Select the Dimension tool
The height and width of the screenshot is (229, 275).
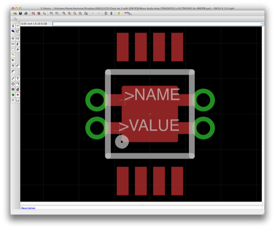tap(18, 100)
